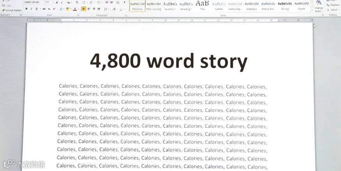
Task: Select Justify alignment
Action: tap(99, 9)
